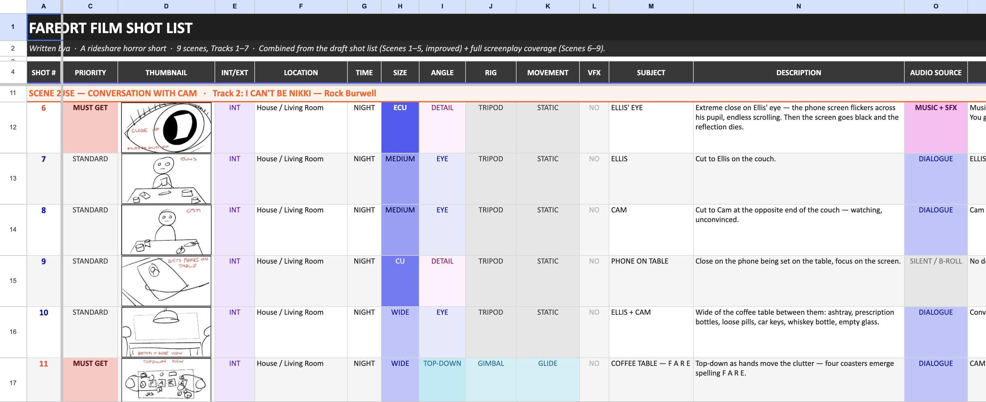This screenshot has height=402, width=986.
Task: Click the CAM subject cell for shot 8
Action: coord(651,230)
